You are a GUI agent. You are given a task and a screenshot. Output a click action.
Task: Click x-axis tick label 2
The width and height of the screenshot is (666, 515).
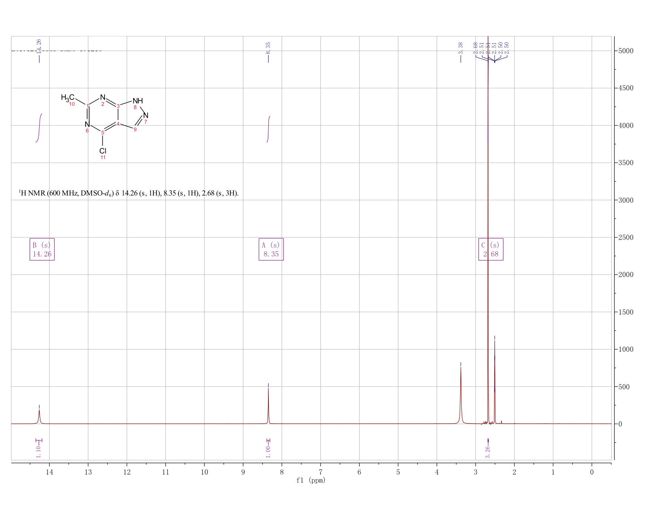[x=514, y=472]
